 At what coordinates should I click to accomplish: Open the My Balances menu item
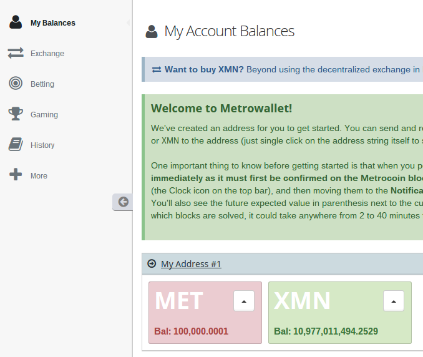click(x=53, y=23)
